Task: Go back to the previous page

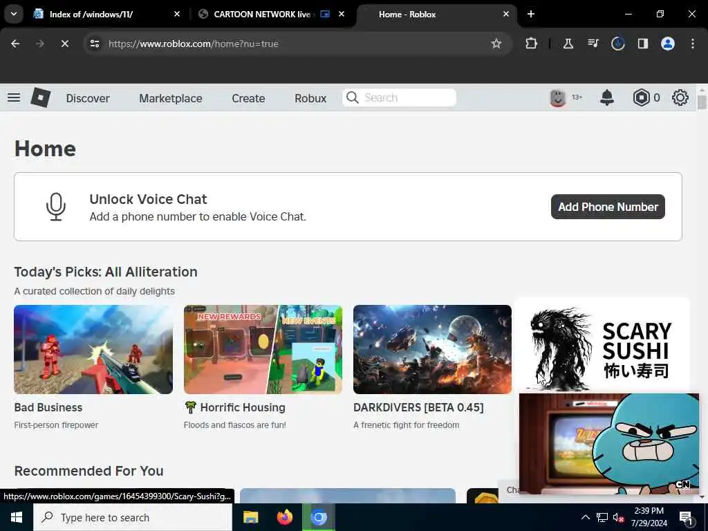Action: tap(15, 44)
